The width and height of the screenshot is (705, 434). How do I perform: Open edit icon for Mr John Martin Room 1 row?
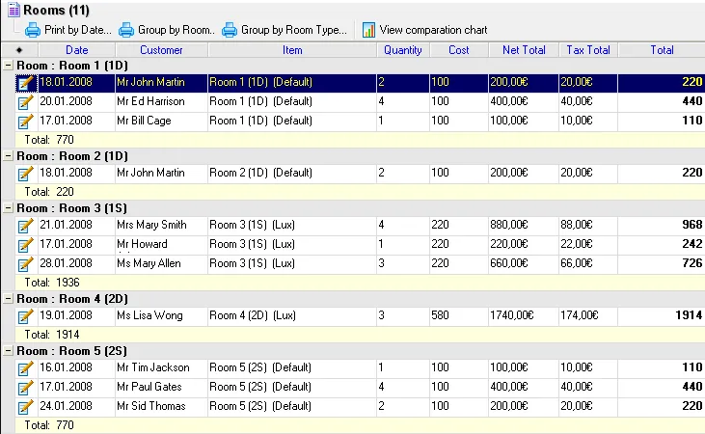(x=26, y=83)
